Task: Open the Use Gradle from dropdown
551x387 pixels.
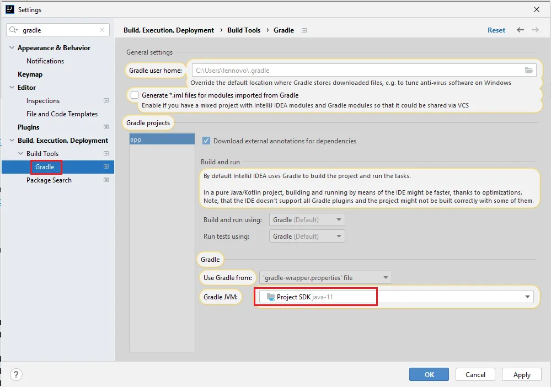Action: click(x=325, y=277)
